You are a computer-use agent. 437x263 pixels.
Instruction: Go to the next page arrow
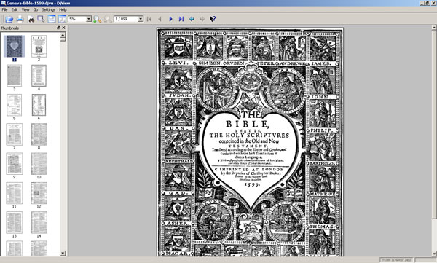pyautogui.click(x=170, y=19)
